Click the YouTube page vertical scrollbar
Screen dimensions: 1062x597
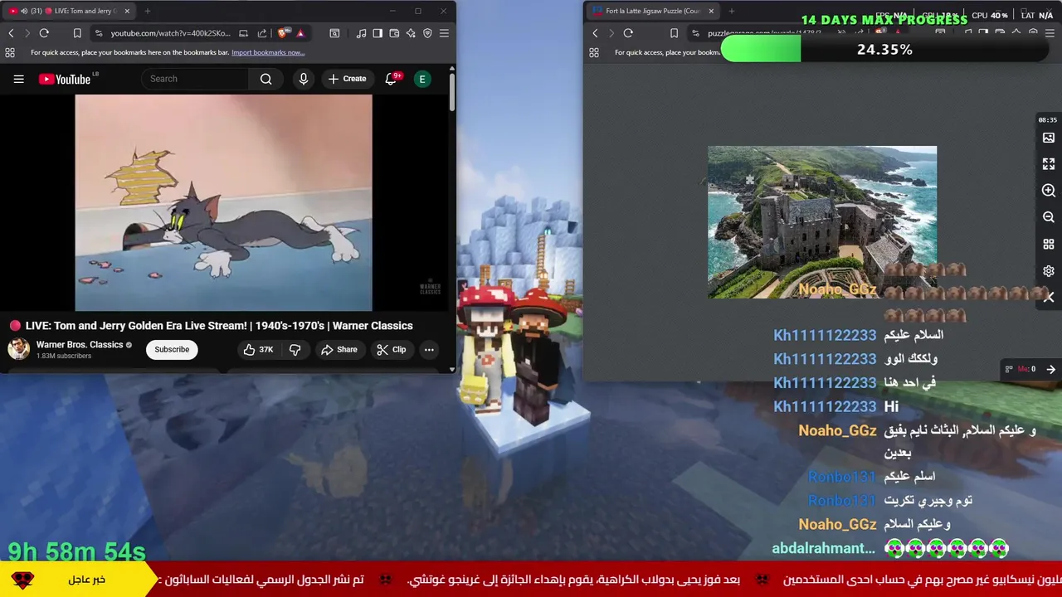[x=452, y=91]
